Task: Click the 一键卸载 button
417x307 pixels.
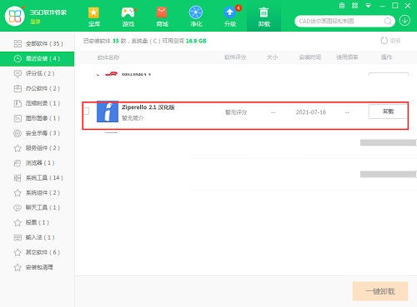Action: pos(380,291)
